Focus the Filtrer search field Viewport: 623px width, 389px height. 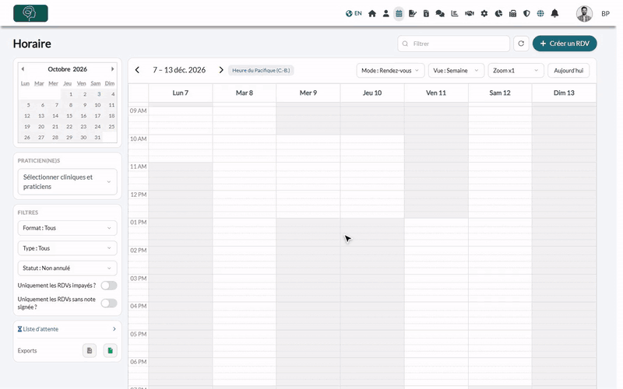tap(454, 44)
